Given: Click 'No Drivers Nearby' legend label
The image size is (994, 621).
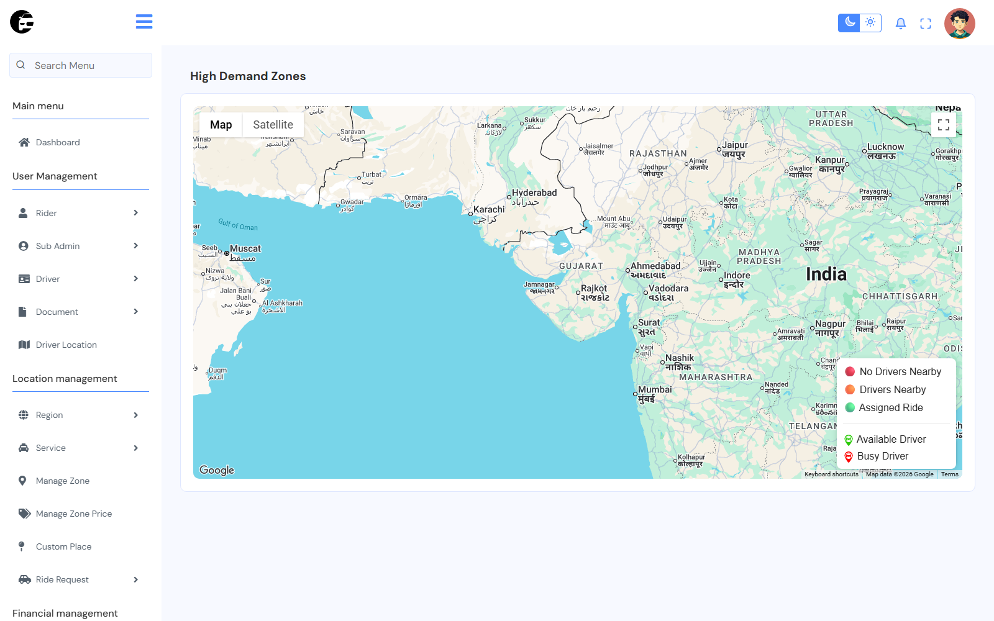Looking at the screenshot, I should point(900,371).
